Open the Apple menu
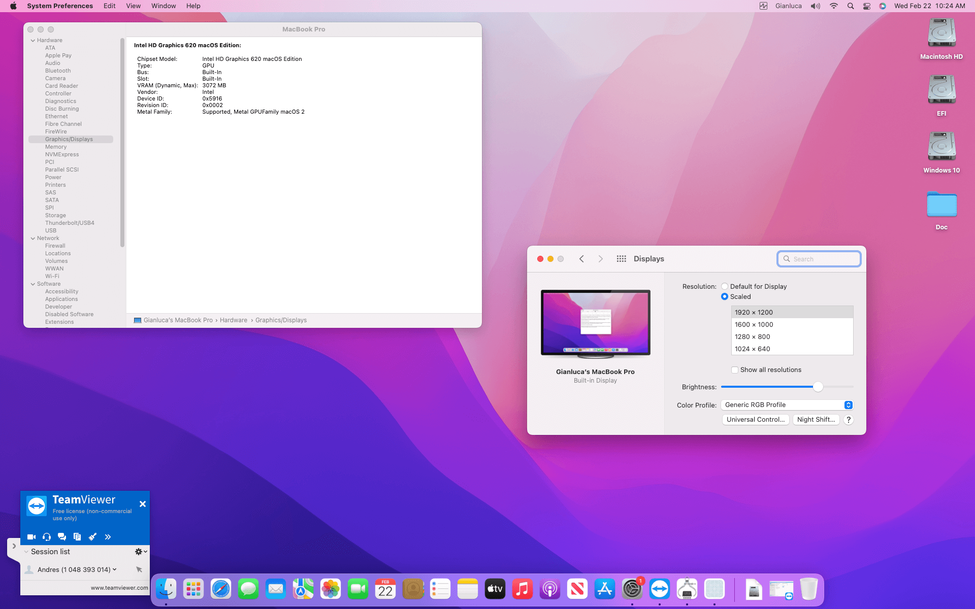The width and height of the screenshot is (975, 609). click(14, 6)
